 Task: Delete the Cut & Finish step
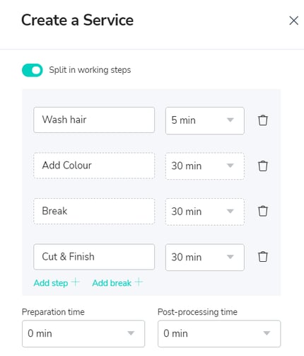[x=263, y=257]
